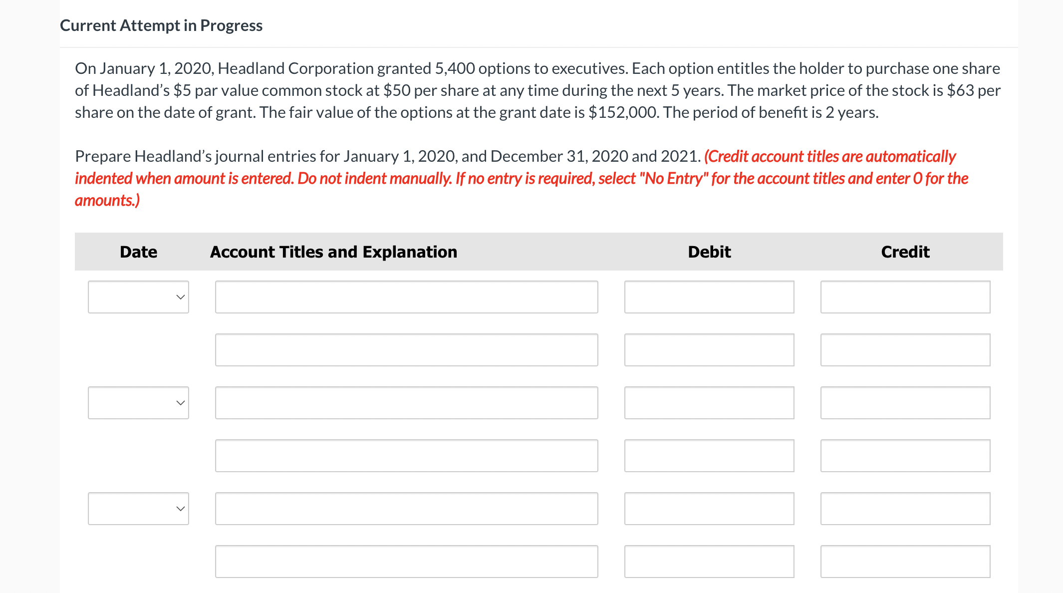Click the first Account Titles input field
Screen dimensions: 1063x593
[x=406, y=297]
